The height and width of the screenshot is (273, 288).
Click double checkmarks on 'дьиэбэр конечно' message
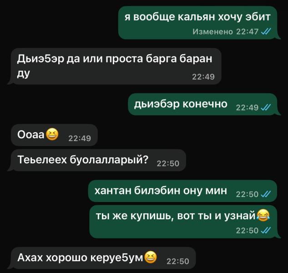tap(266, 107)
